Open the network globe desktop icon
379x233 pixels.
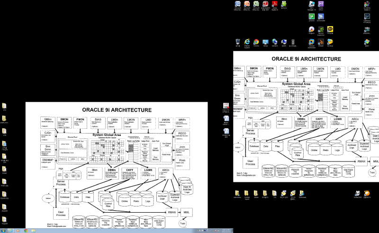point(275,43)
